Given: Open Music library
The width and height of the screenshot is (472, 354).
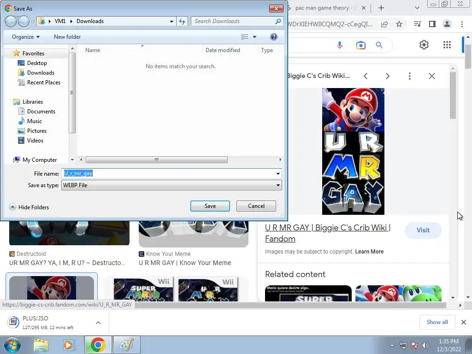Looking at the screenshot, I should (x=34, y=121).
